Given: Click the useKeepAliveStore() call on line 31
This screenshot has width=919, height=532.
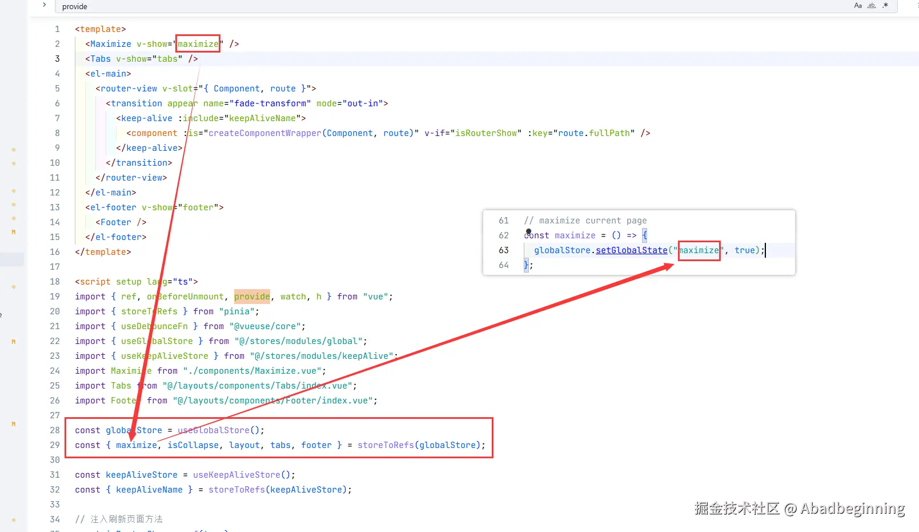Looking at the screenshot, I should [x=242, y=475].
